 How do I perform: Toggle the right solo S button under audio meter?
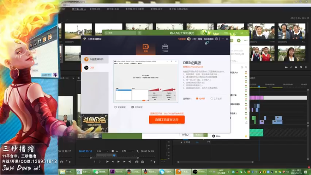click(164, 161)
